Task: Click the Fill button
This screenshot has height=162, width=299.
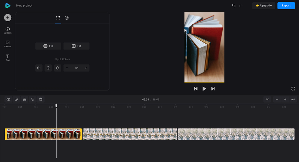Action: (x=48, y=46)
